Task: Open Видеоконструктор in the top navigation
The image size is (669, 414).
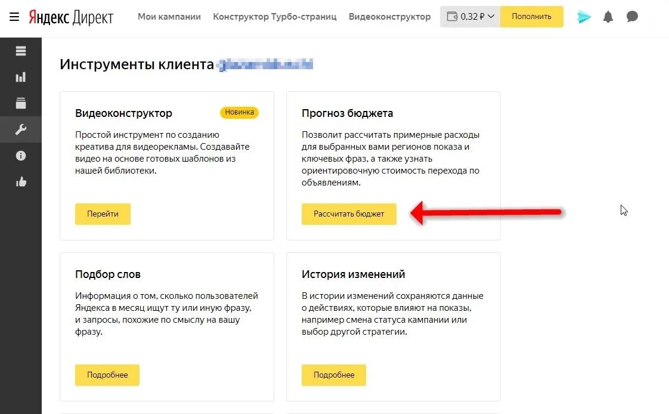Action: 389,17
